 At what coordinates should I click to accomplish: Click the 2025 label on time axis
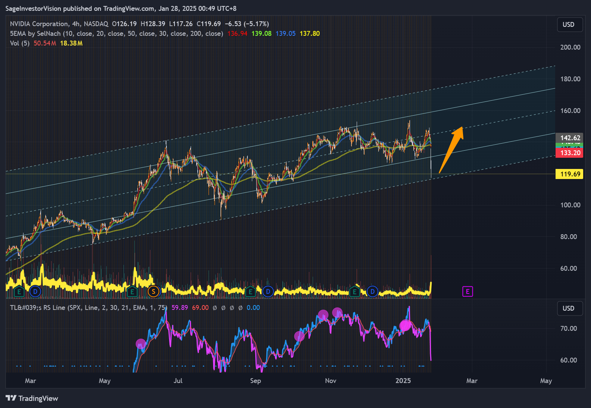point(403,381)
